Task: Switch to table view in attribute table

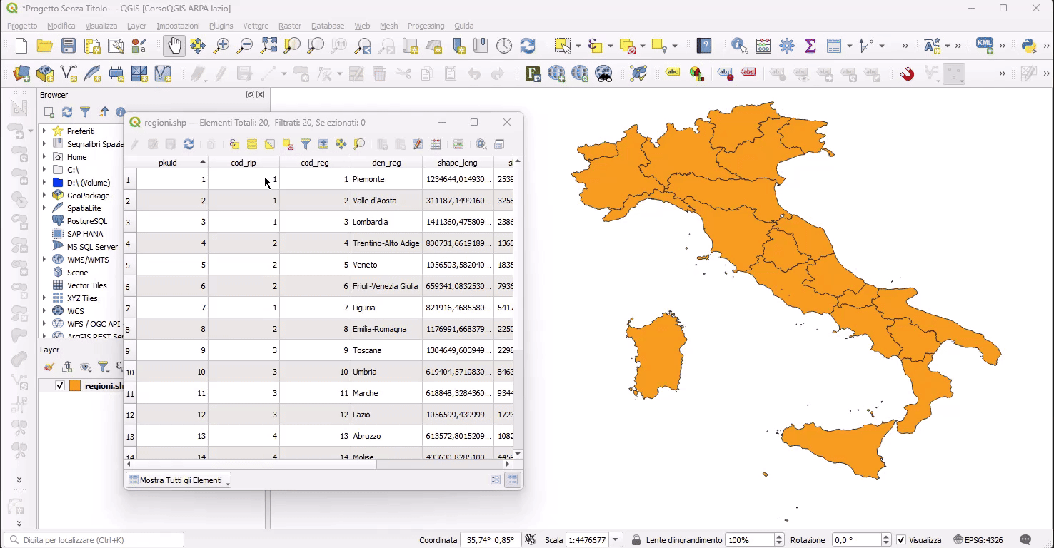Action: [513, 480]
